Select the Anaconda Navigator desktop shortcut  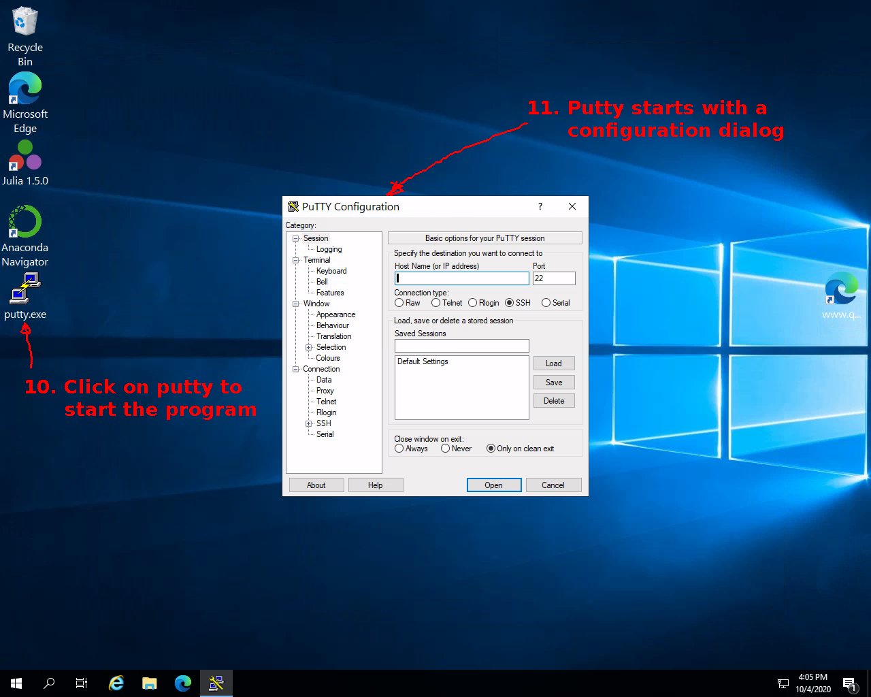25,236
